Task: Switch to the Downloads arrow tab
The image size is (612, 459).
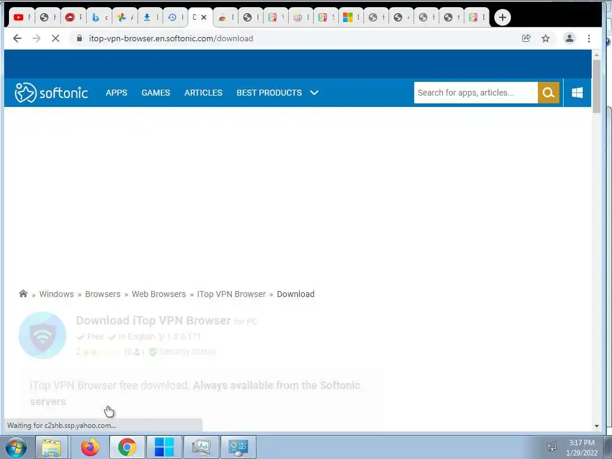Action: point(151,17)
